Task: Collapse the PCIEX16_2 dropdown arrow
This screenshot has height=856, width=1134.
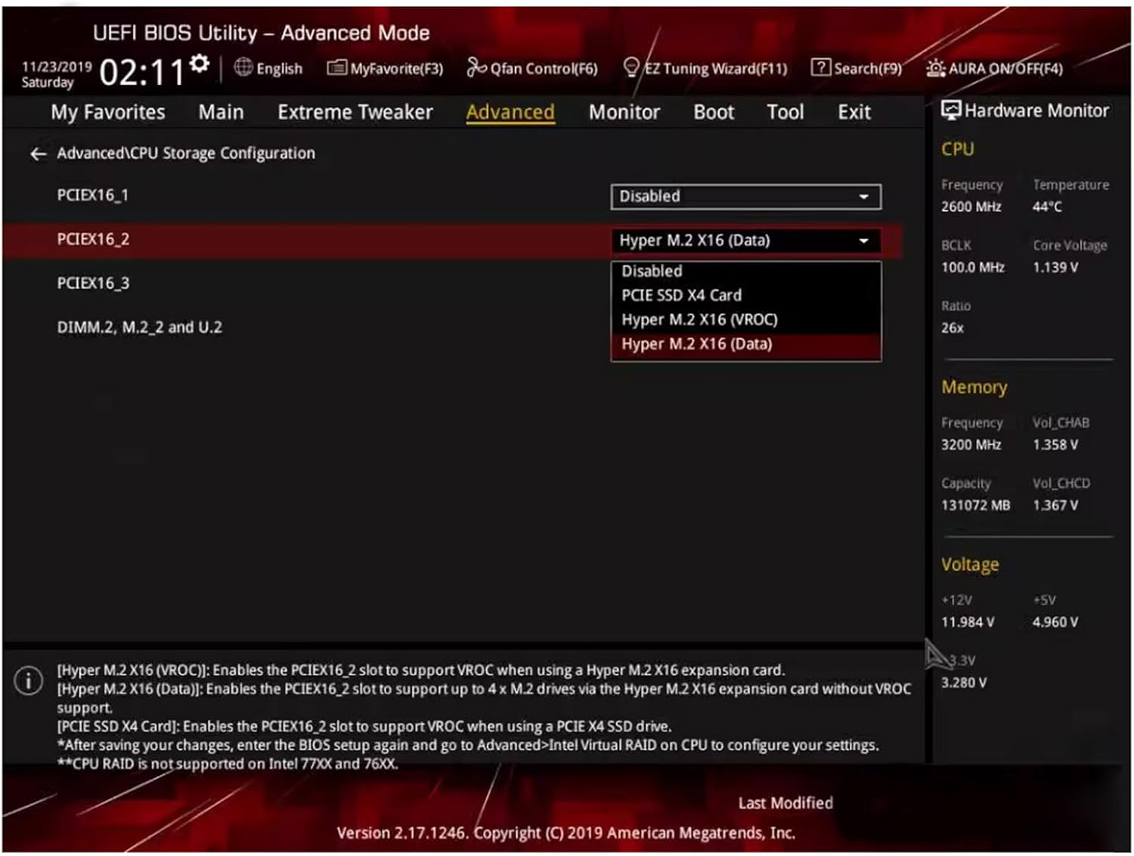Action: coord(863,241)
